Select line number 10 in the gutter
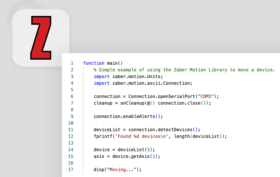The height and width of the screenshot is (177, 280). (x=71, y=123)
